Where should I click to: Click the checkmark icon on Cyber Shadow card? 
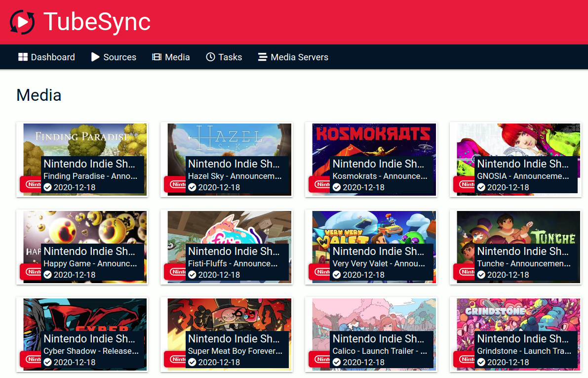tap(47, 362)
